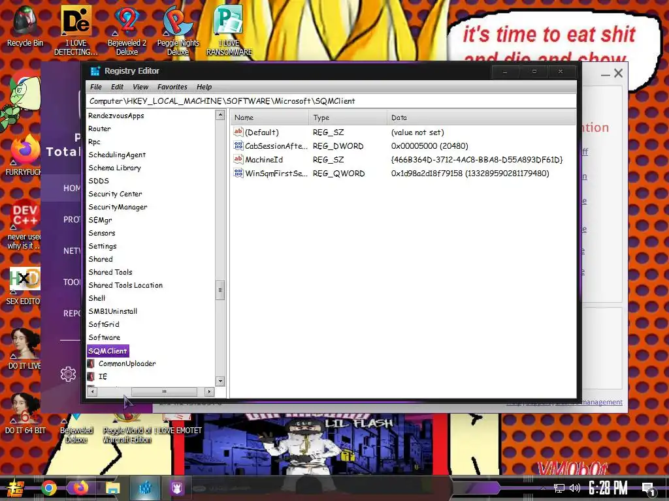The height and width of the screenshot is (501, 669).
Task: Click the MachineId string value icon
Action: tap(238, 159)
